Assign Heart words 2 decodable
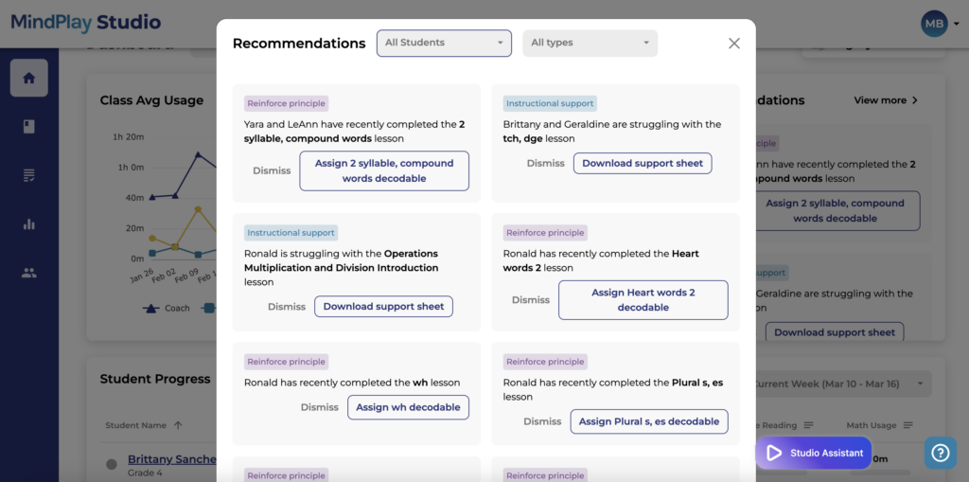969x482 pixels. [643, 300]
